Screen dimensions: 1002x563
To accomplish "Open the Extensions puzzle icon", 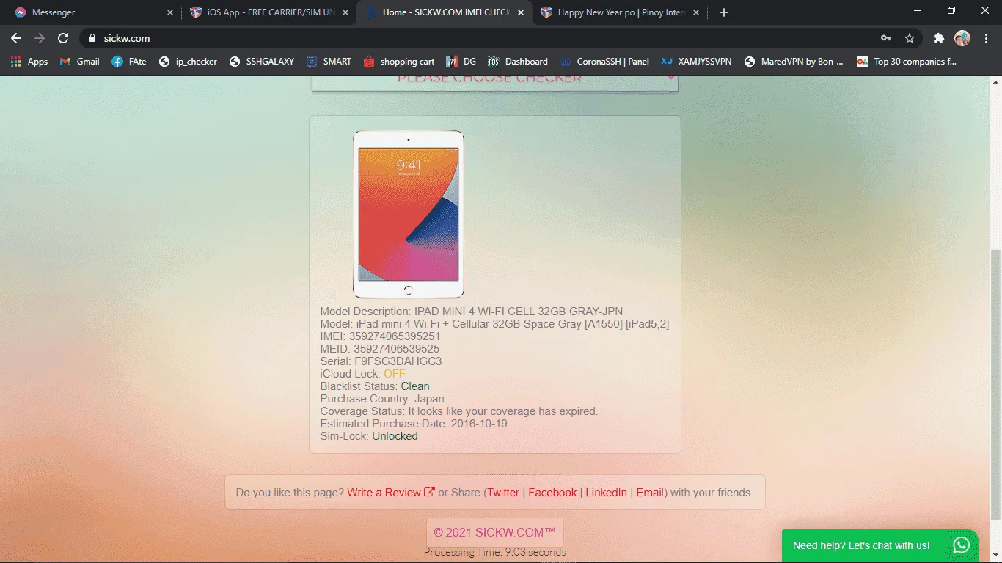I will point(938,38).
